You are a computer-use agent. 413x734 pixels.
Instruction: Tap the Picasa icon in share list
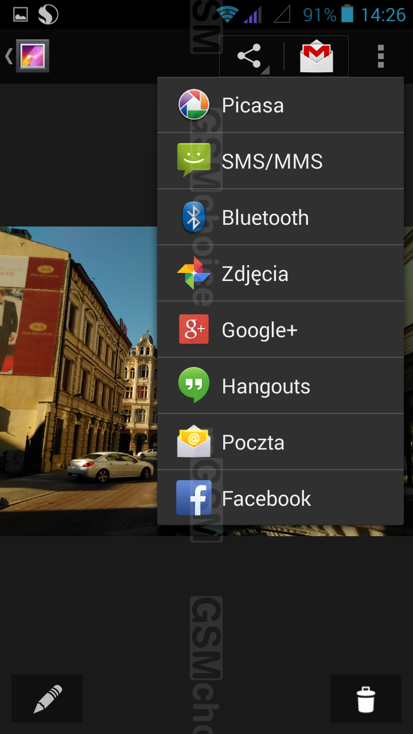[x=194, y=105]
